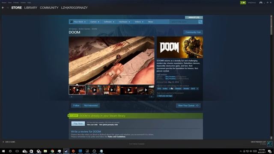Click the Follow button

[76, 106]
